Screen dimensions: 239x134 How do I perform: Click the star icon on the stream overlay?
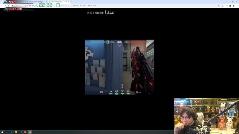pyautogui.click(x=6, y=2)
